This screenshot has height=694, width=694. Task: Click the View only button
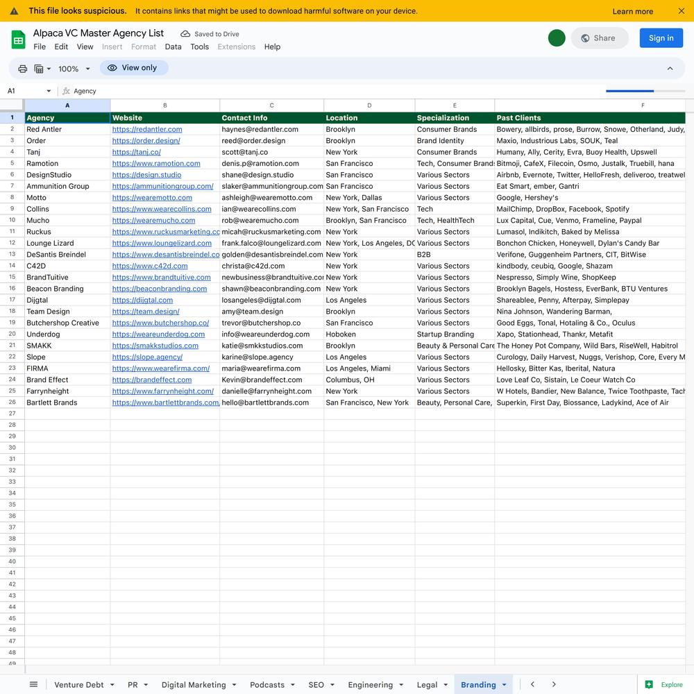(134, 68)
